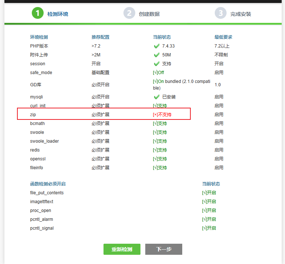Image resolution: width=285 pixels, height=264 pixels.
Task: Click the curl_init row label
Action: [x=38, y=106]
